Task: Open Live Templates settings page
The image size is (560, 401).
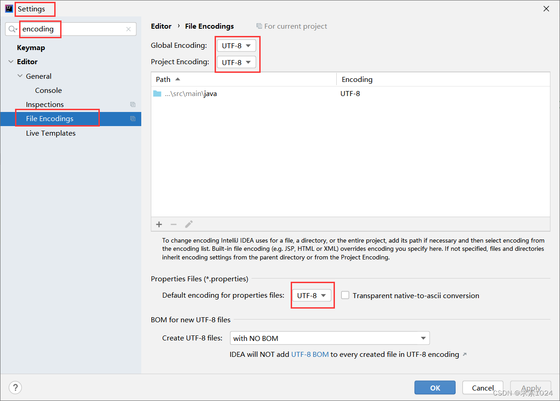Action: [x=51, y=133]
